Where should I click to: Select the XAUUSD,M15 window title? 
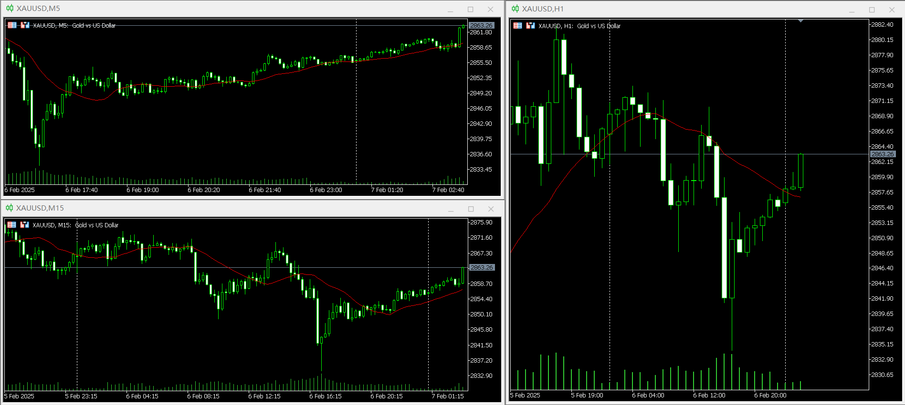pos(40,208)
